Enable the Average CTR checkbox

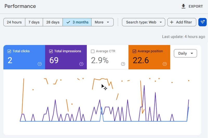click(93, 51)
